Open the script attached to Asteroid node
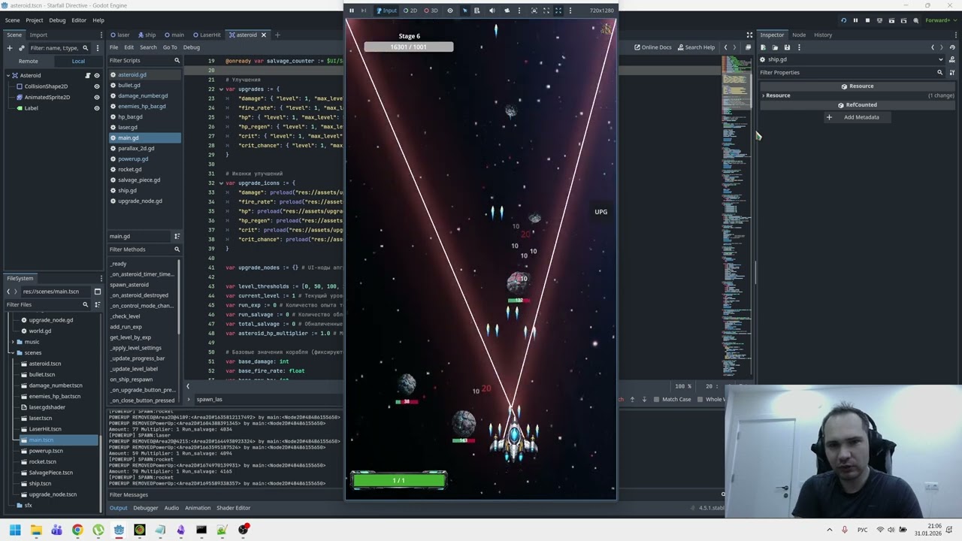This screenshot has height=541, width=962. click(x=87, y=75)
